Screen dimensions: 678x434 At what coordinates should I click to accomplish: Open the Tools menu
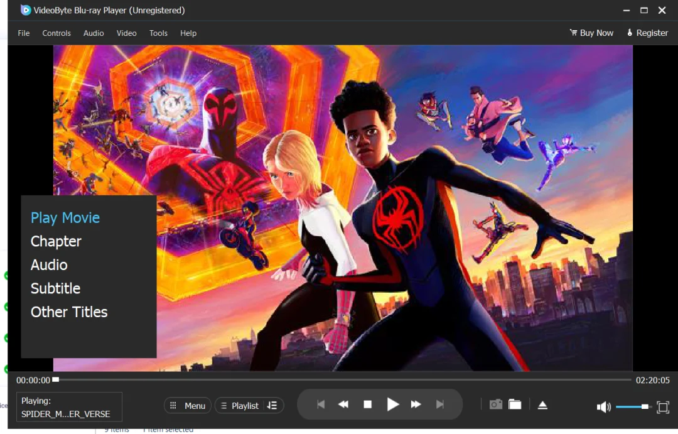(158, 33)
